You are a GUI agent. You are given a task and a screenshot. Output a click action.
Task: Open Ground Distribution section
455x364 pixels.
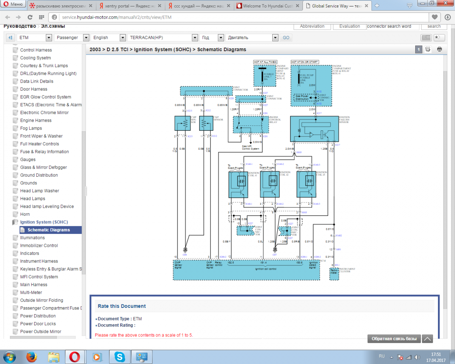pos(39,175)
